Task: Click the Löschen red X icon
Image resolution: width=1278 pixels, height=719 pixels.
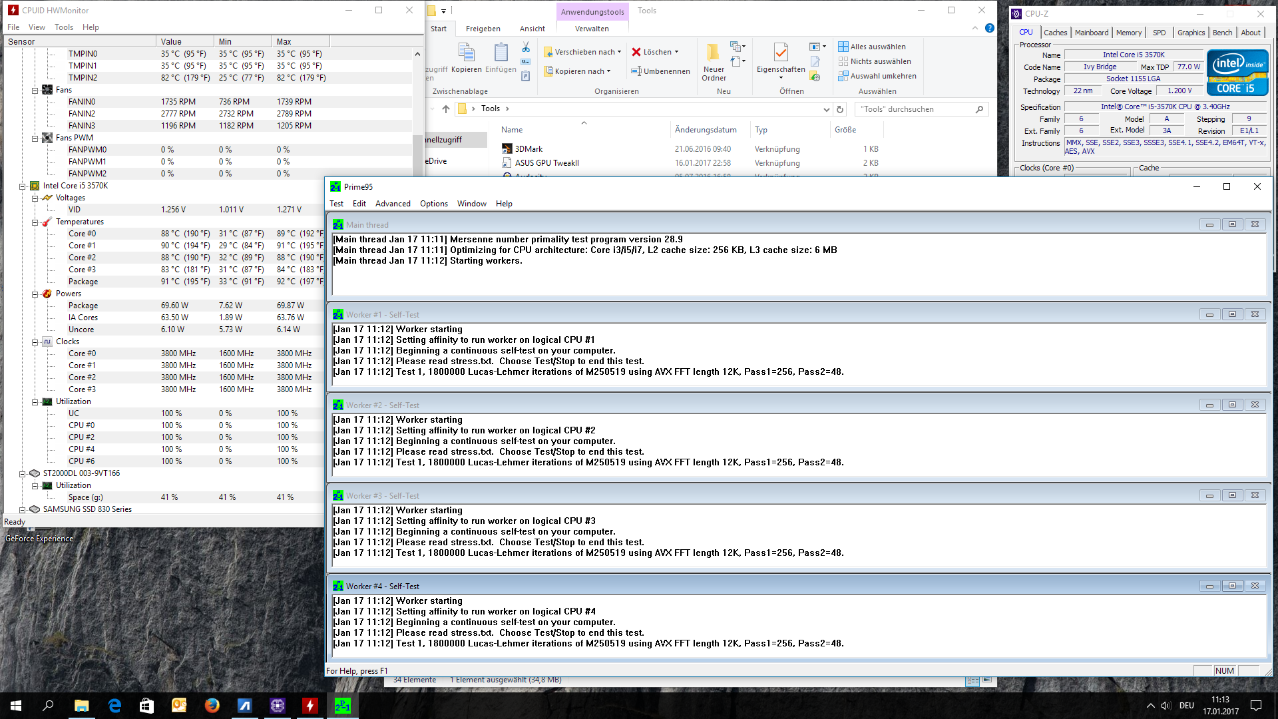Action: coord(636,52)
